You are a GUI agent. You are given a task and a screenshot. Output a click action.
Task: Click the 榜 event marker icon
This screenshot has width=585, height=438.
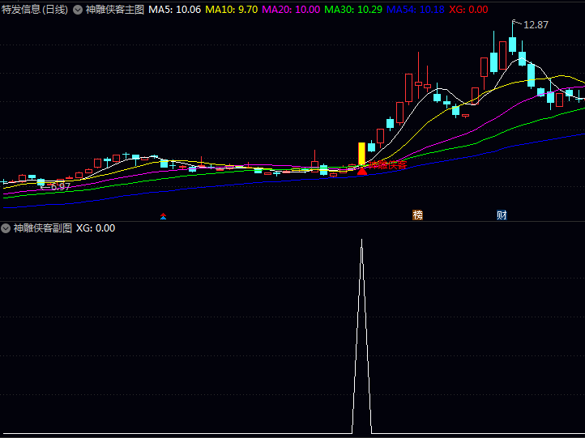tap(417, 215)
